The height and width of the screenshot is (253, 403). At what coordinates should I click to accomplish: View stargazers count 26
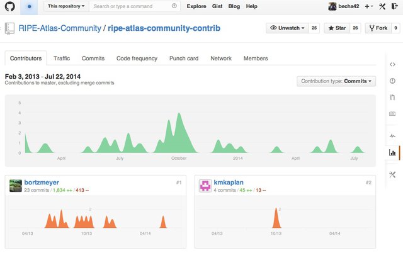[x=355, y=28]
